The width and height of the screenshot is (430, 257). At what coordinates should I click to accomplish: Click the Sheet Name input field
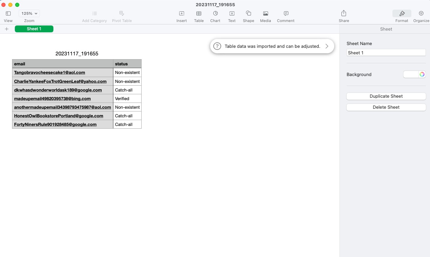pyautogui.click(x=386, y=53)
